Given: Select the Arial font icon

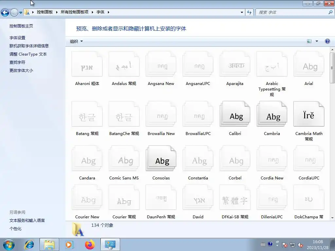Looking at the screenshot, I should point(309,64).
